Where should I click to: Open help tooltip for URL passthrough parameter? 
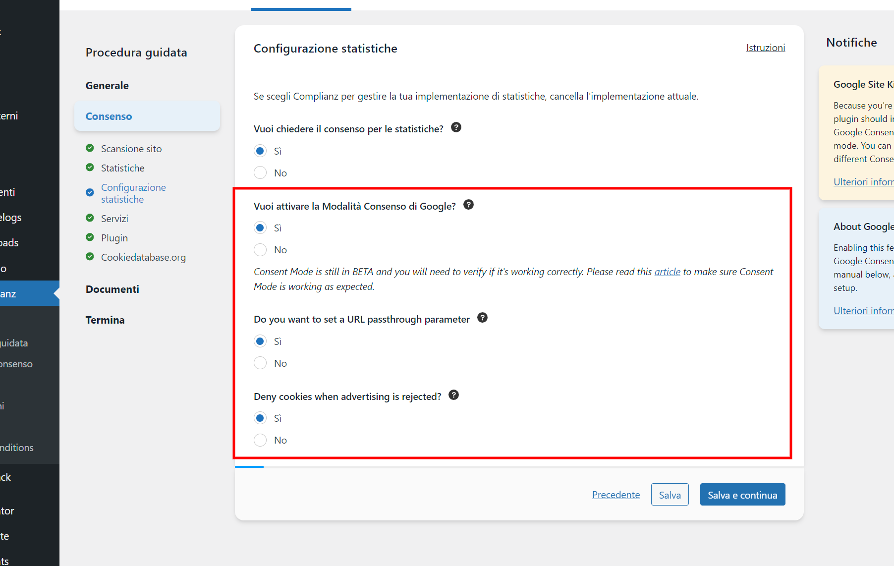point(482,317)
